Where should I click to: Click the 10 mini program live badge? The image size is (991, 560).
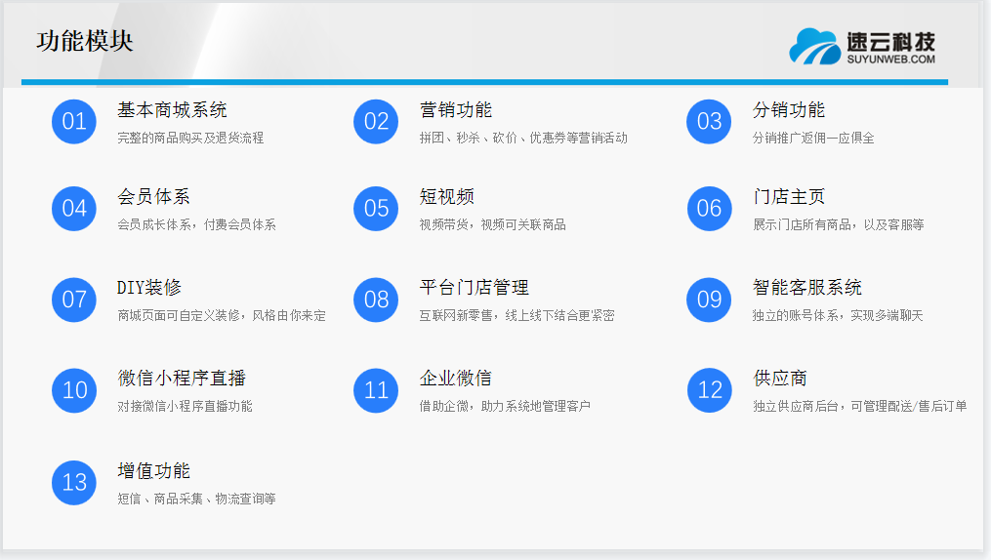[74, 390]
